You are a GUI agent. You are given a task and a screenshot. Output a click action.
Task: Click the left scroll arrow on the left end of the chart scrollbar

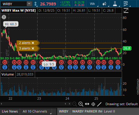pyautogui.click(x=1, y=104)
